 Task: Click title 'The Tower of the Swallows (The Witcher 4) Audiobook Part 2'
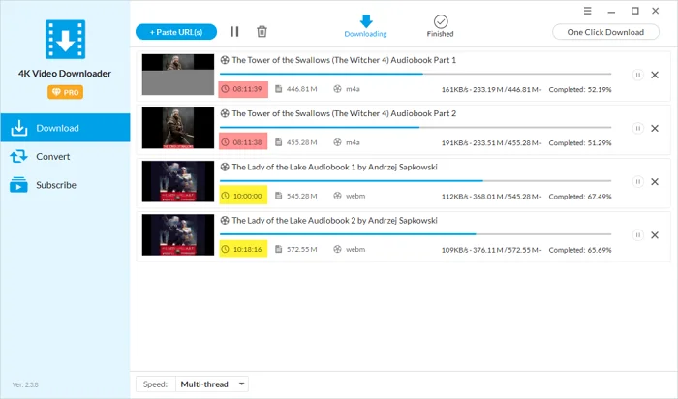[x=344, y=113]
